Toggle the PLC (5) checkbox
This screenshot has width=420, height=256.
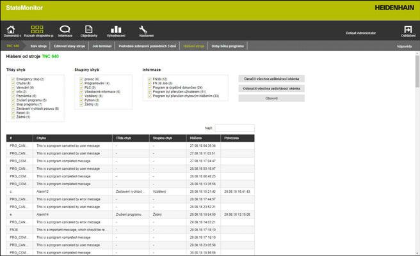tap(81, 87)
